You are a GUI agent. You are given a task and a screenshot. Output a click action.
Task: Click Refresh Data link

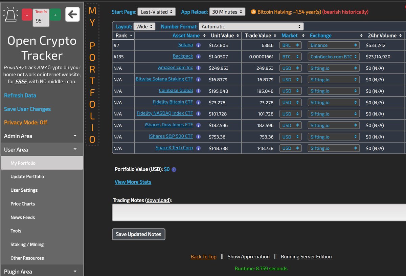point(20,95)
